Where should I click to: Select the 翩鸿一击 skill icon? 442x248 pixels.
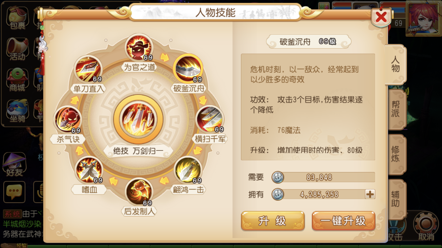[x=188, y=170]
